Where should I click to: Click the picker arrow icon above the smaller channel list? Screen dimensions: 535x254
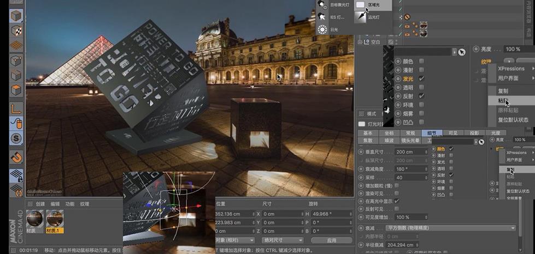click(x=481, y=142)
